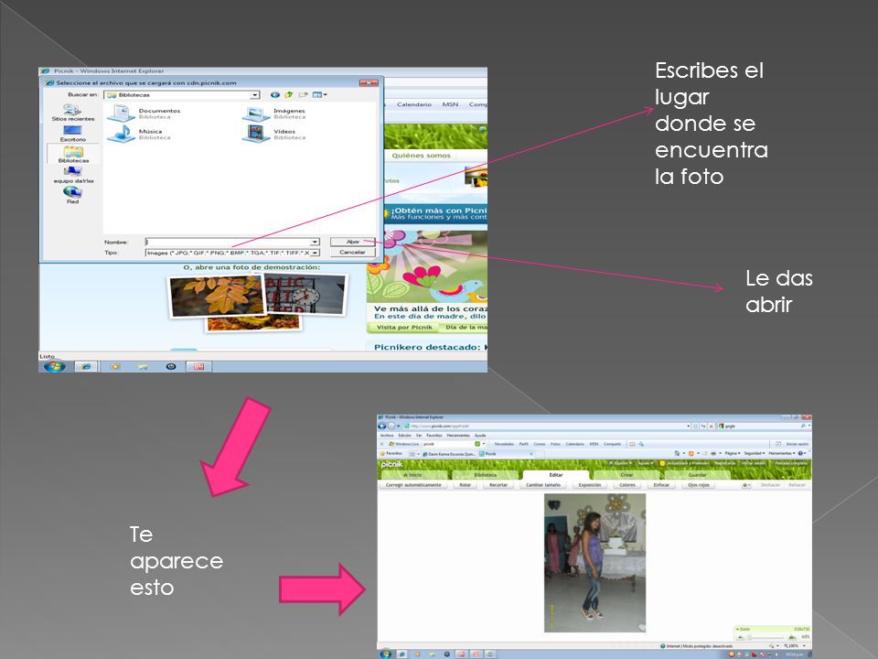
Task: Select equipo in dialog sidebar
Action: [x=73, y=176]
